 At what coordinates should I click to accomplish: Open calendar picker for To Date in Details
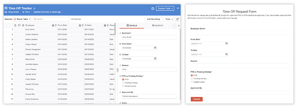coord(155,58)
